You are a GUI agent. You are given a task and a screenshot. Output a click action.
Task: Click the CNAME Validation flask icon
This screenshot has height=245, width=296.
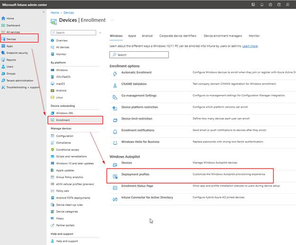115,85
